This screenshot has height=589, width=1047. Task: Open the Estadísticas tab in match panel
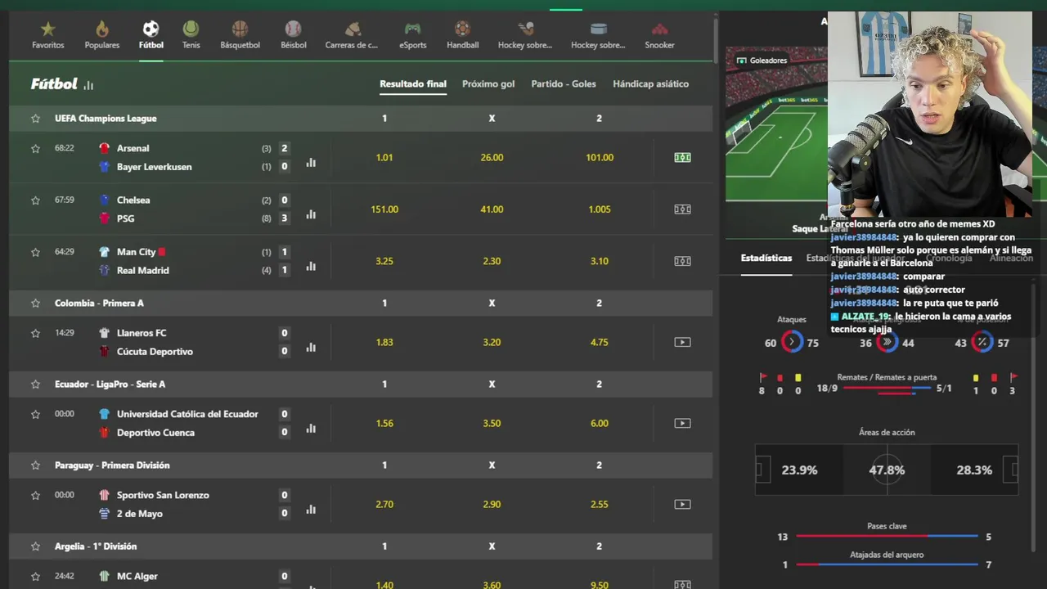click(x=766, y=258)
